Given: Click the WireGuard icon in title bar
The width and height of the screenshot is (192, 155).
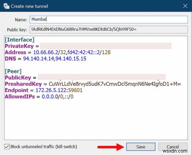Looking at the screenshot, I should pyautogui.click(x=6, y=6).
